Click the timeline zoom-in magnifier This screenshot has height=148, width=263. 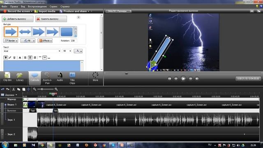click(56, 89)
